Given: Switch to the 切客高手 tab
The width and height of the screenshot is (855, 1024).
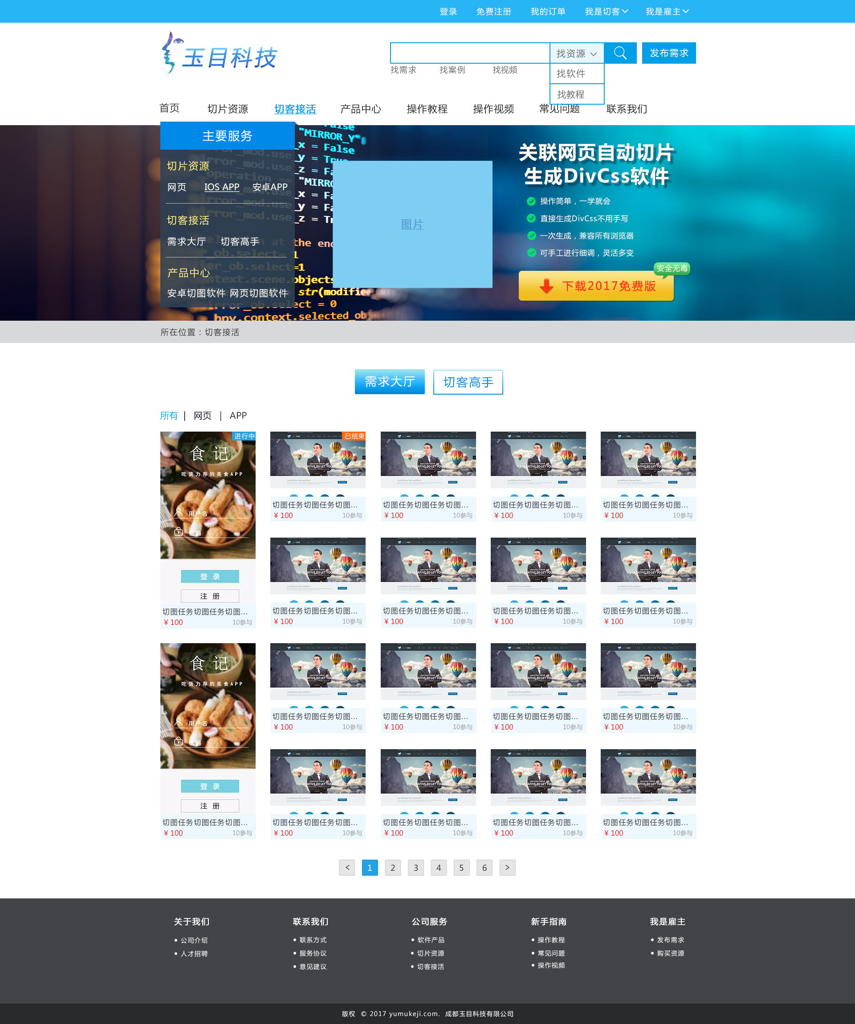Looking at the screenshot, I should (468, 382).
